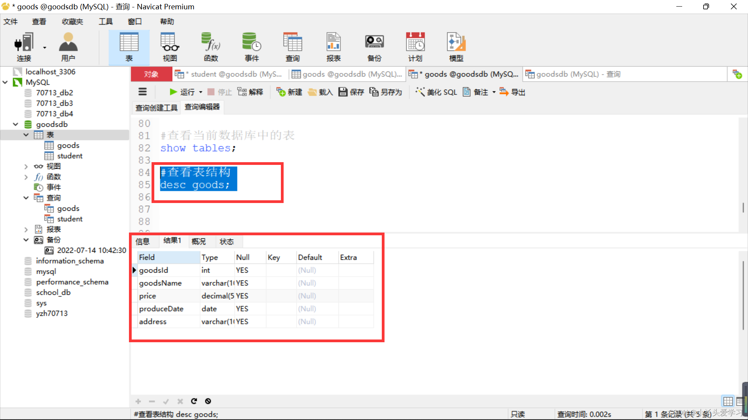
Task: Add a new tab with green plus icon
Action: [737, 74]
